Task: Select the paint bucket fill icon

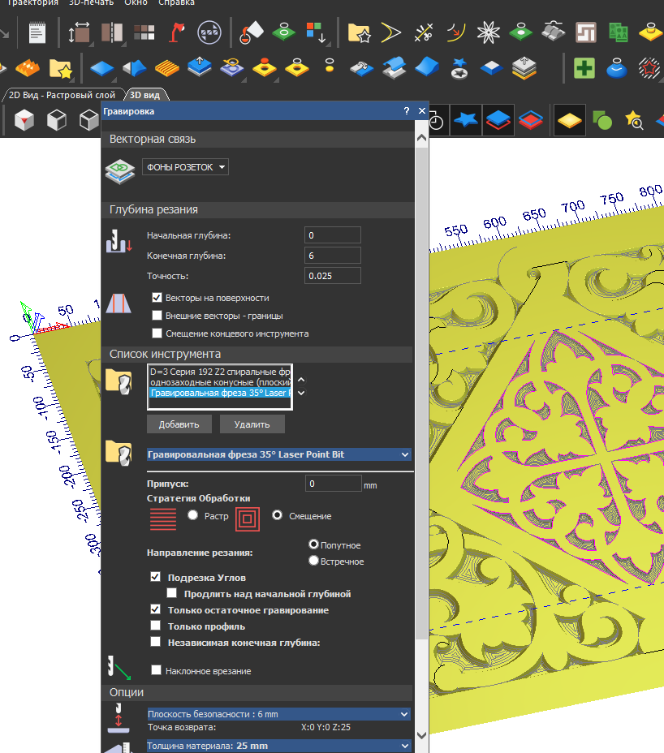Action: [x=252, y=32]
